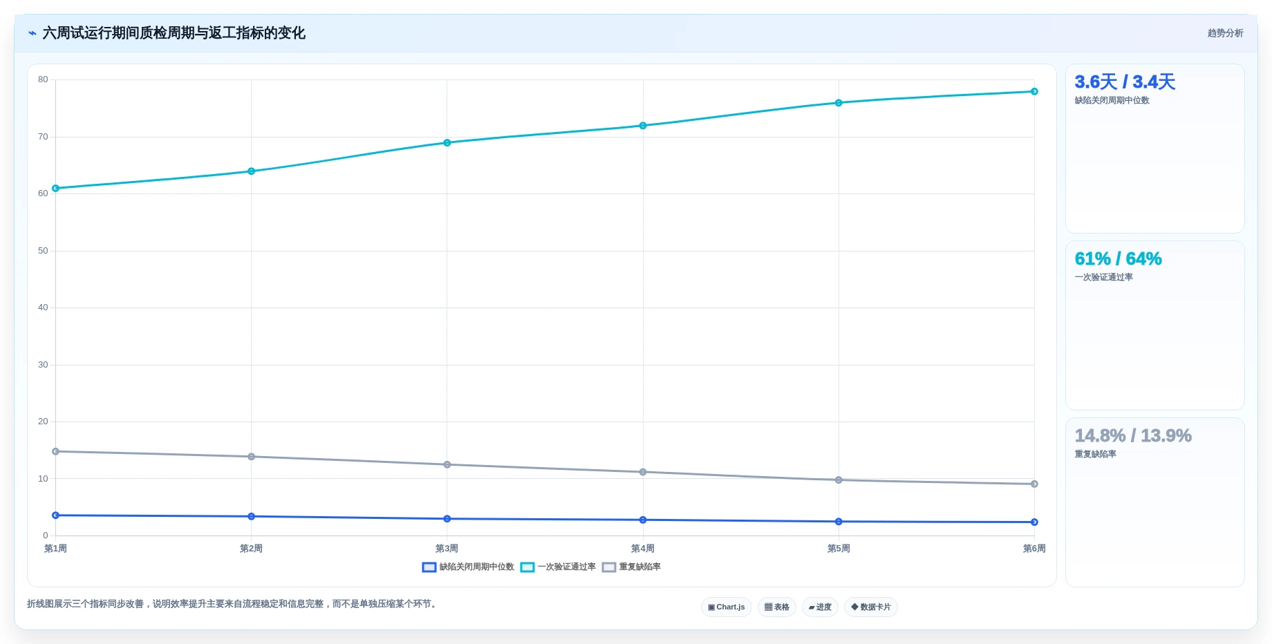The height and width of the screenshot is (644, 1272).
Task: Click the 第4周 x-axis label
Action: (643, 548)
